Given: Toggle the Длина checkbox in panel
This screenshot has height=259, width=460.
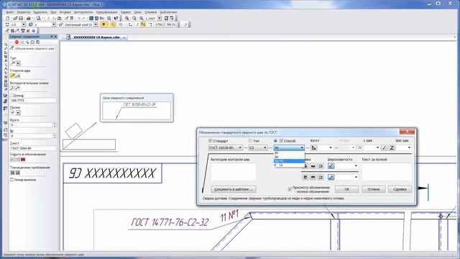Looking at the screenshot, I should coord(11,96).
